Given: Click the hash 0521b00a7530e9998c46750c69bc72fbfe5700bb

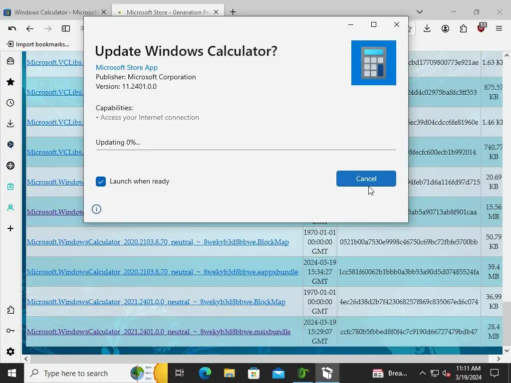Looking at the screenshot, I should click(409, 242).
